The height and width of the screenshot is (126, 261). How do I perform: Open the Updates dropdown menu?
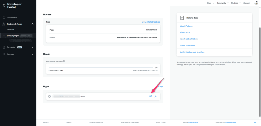236,3
